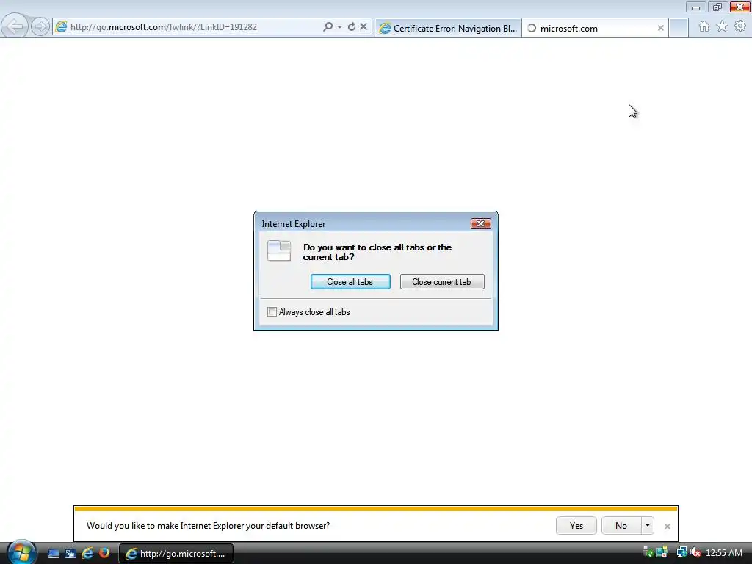This screenshot has width=752, height=564.
Task: Click the muted volume tray icon
Action: (x=695, y=552)
